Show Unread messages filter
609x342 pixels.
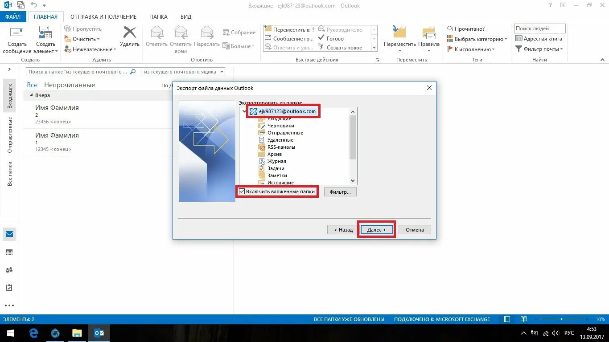70,85
